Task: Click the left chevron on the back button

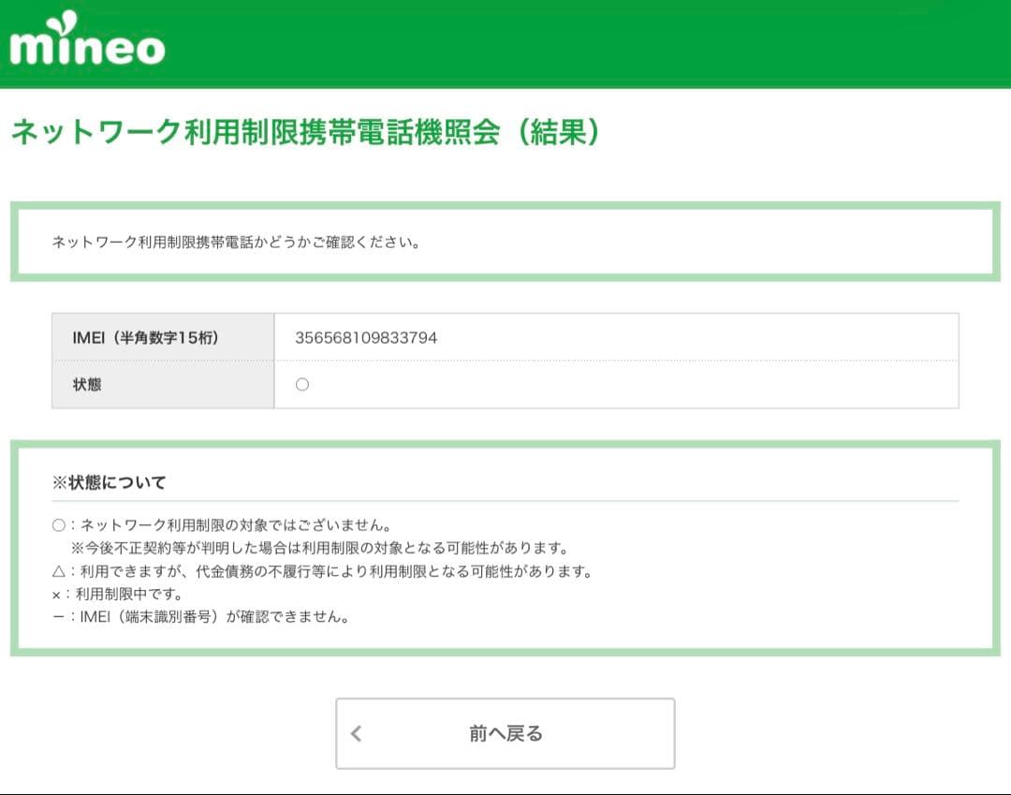Action: pos(356,734)
